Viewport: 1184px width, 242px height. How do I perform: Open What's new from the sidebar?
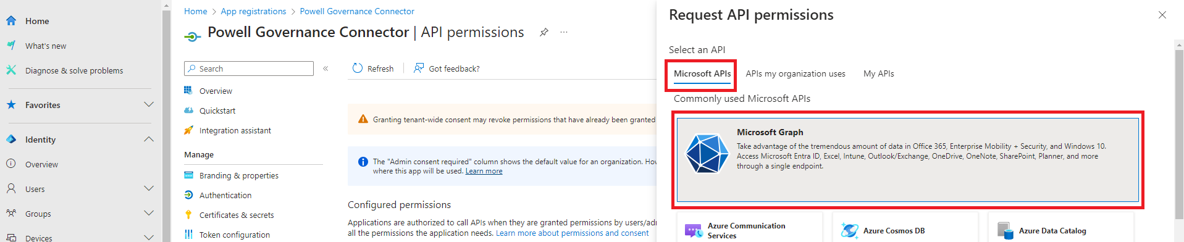click(46, 46)
